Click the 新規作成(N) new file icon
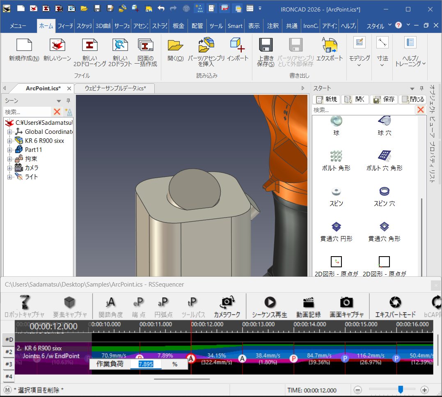Image resolution: width=442 pixels, height=397 pixels. (x=24, y=45)
